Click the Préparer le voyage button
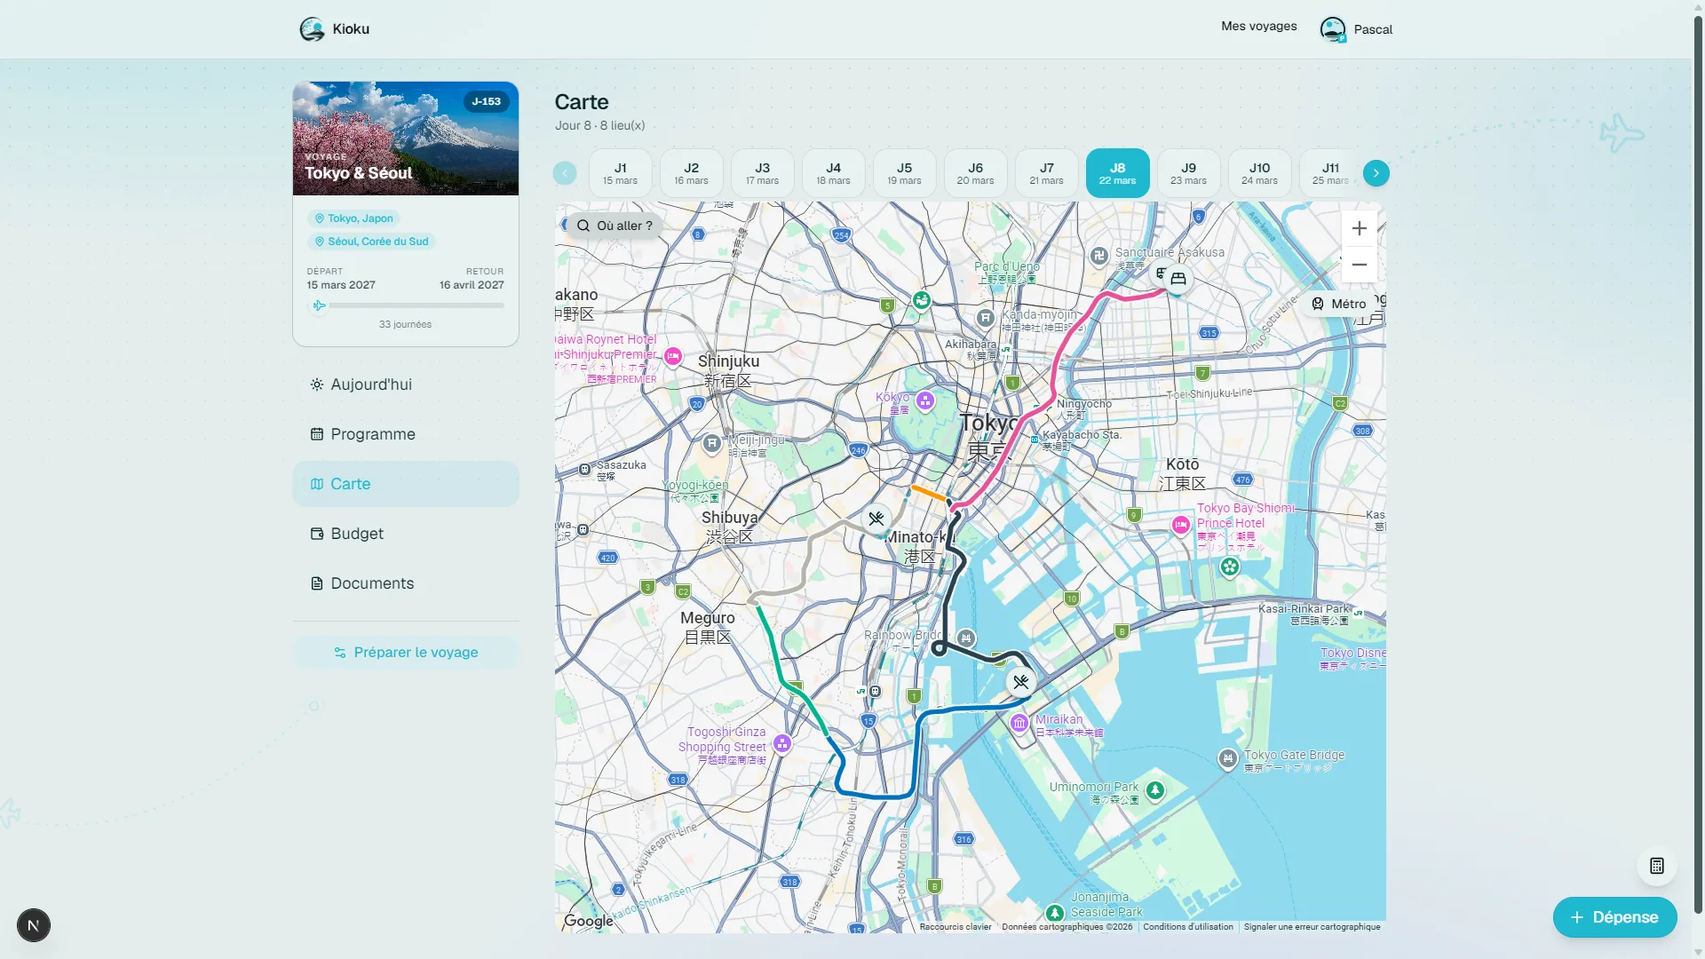Screen dimensions: 1705x959 click(x=406, y=653)
